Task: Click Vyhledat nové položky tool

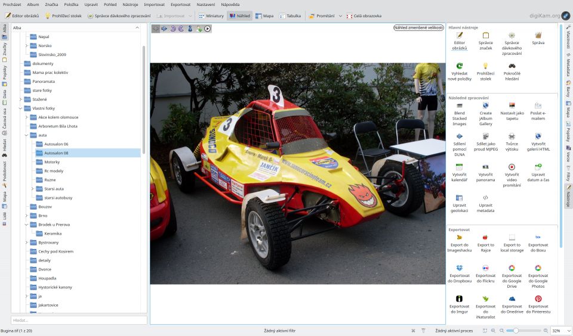Action: coord(460,71)
